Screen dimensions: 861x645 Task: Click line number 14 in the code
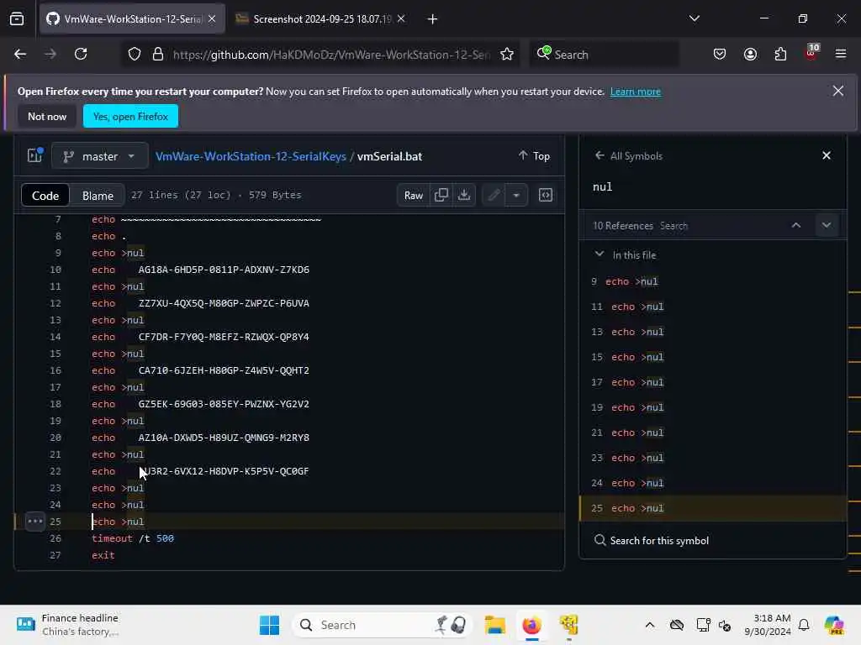point(55,337)
